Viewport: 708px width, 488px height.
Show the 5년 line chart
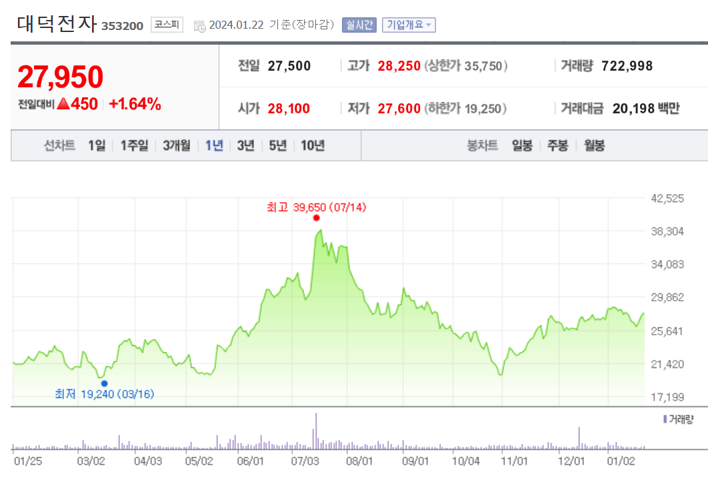point(278,145)
